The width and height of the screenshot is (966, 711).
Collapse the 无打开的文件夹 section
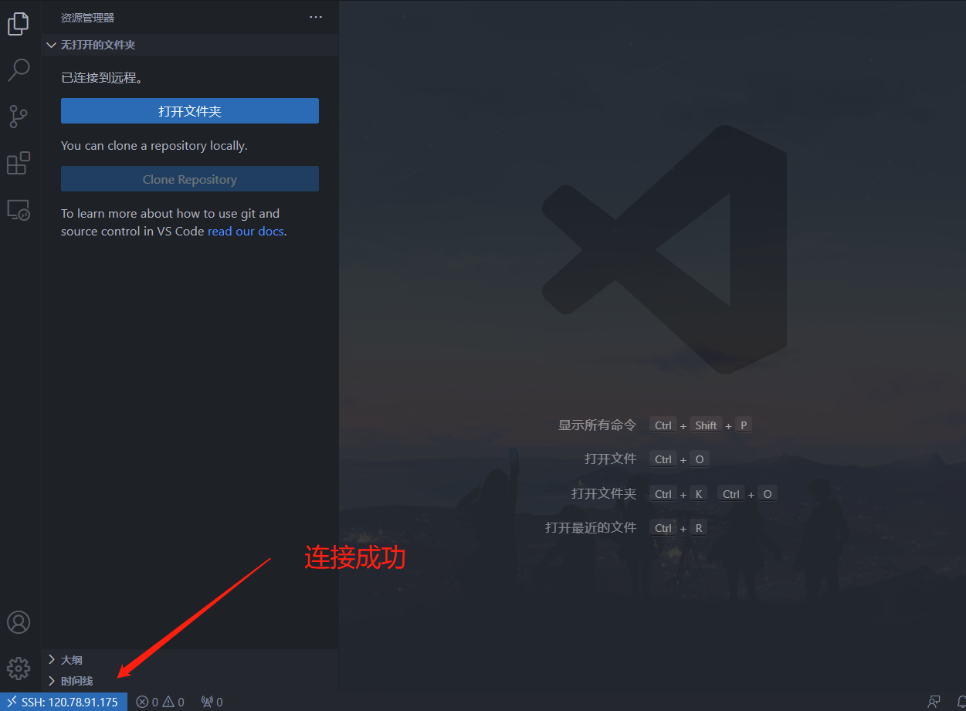(190, 45)
